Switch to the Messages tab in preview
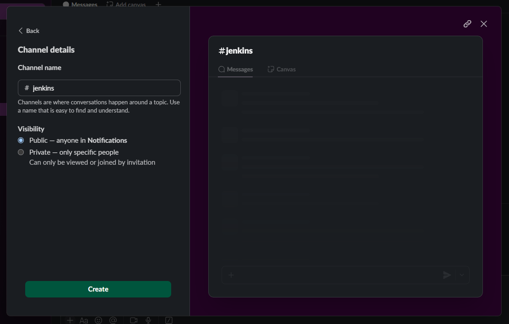 (x=236, y=70)
